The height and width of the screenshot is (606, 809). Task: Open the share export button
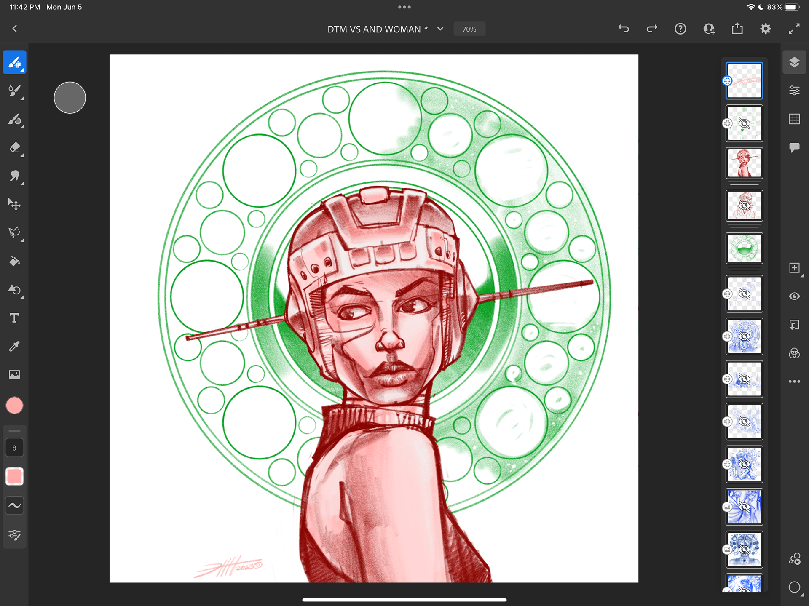(737, 29)
